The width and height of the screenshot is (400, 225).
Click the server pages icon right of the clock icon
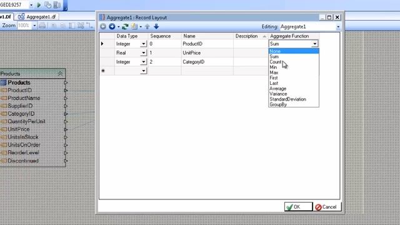pyautogui.click(x=57, y=5)
